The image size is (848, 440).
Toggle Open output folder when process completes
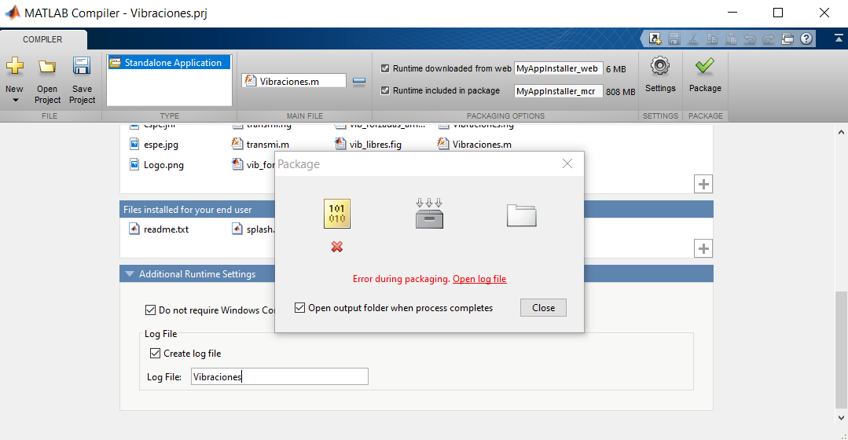point(299,307)
